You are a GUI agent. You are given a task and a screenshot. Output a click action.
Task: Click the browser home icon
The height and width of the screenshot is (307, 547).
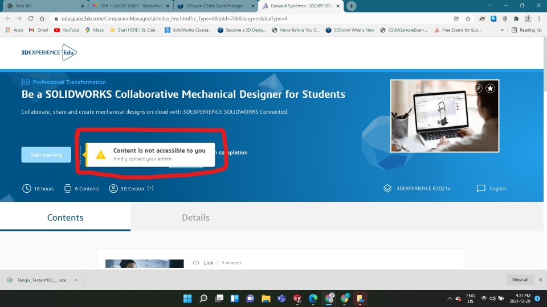point(42,18)
